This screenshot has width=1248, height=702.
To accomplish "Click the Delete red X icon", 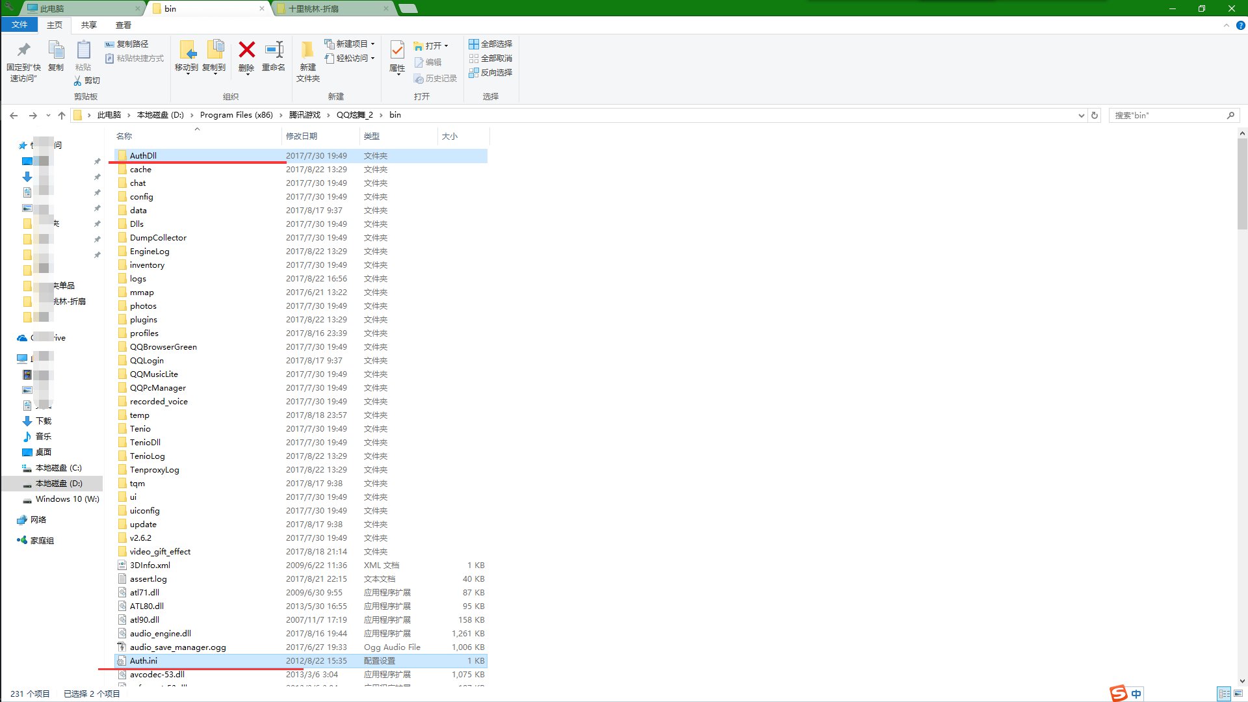I will click(246, 50).
